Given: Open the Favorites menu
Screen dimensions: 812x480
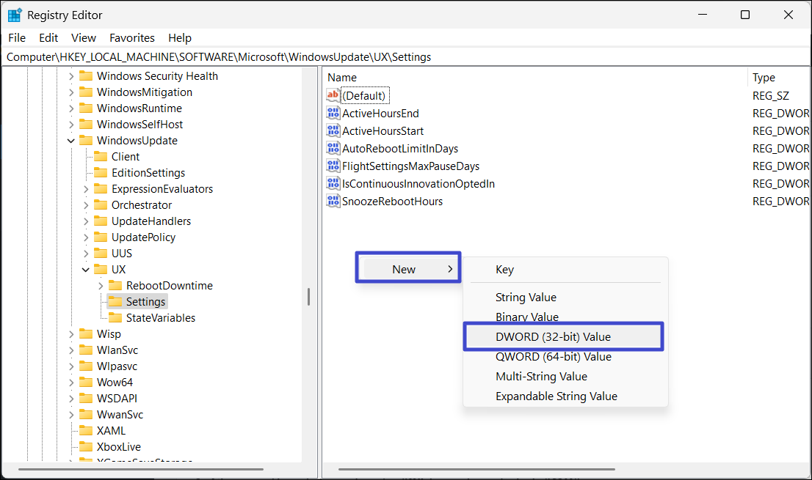Looking at the screenshot, I should (x=132, y=38).
